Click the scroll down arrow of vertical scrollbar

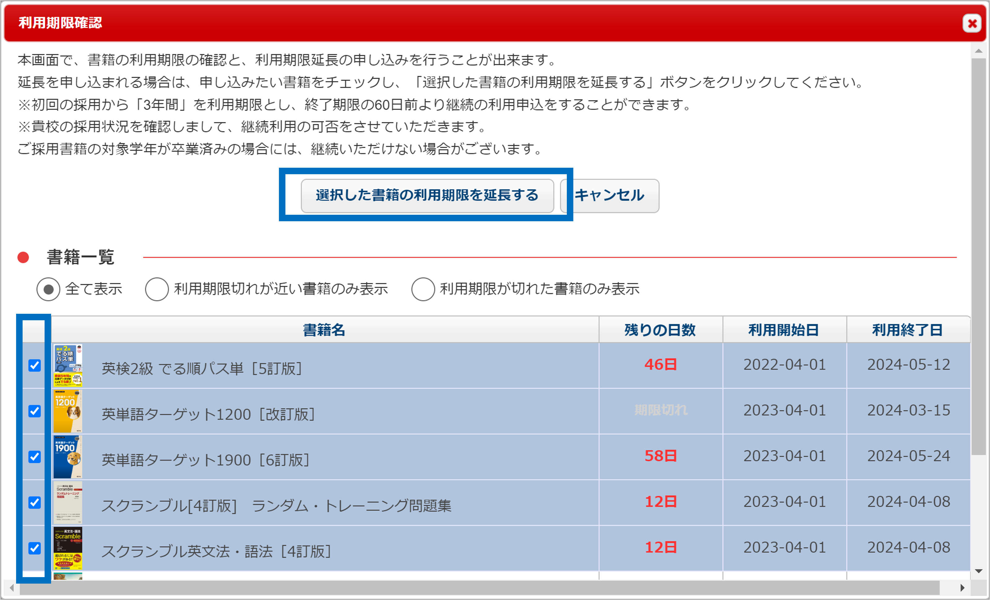[979, 571]
